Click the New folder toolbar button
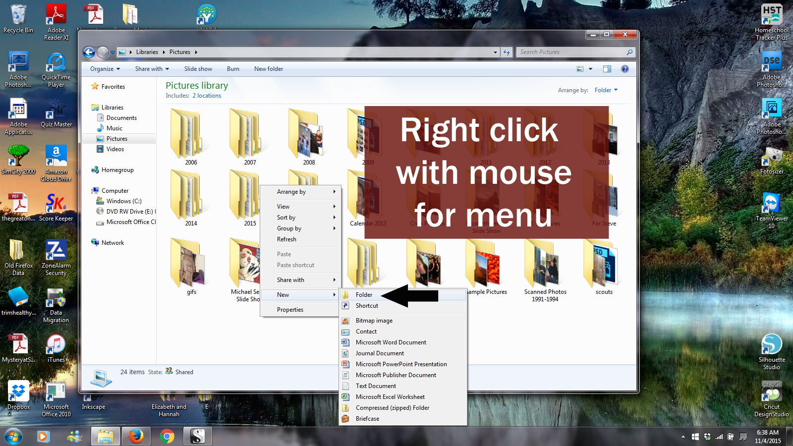Viewport: 793px width, 446px height. (269, 69)
